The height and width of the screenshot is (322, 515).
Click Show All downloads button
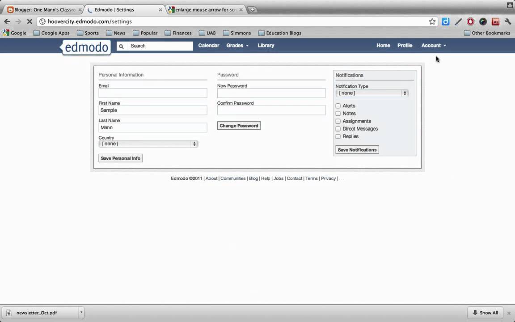coord(485,313)
